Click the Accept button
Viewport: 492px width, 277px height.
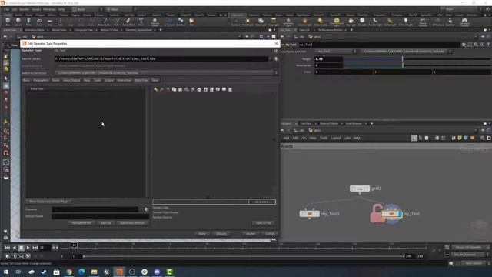coord(251,234)
